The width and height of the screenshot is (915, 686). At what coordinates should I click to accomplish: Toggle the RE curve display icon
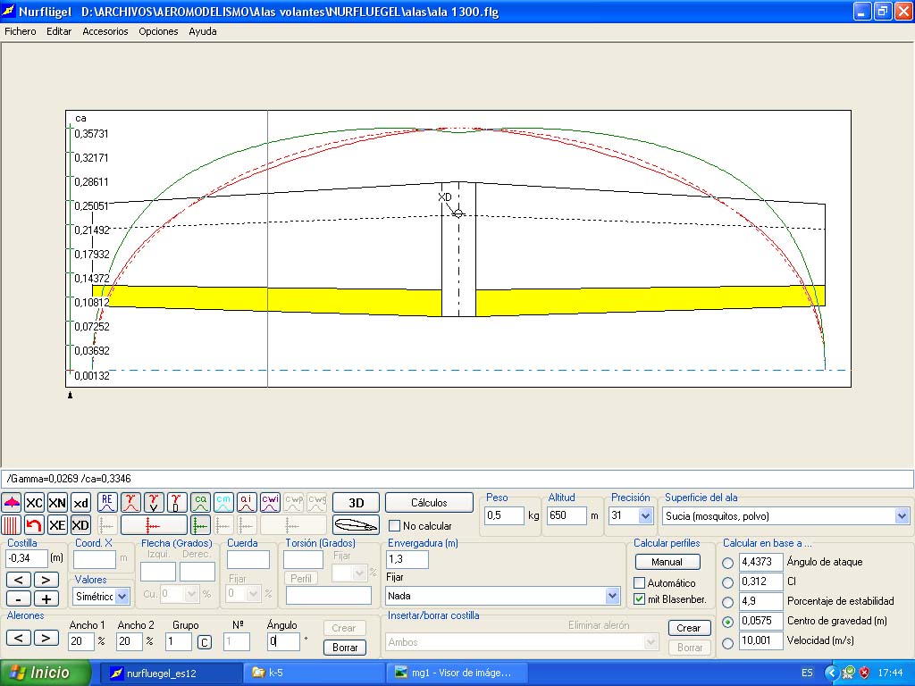pyautogui.click(x=107, y=503)
